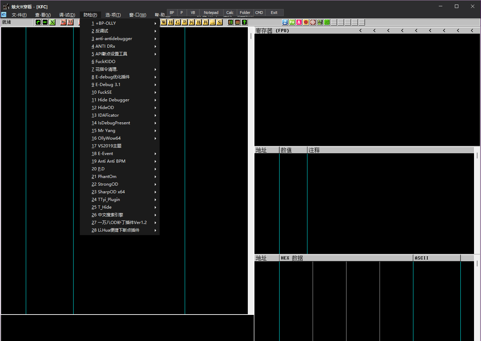Expand submenu arrow beside 'ANTI DRx'

155,46
